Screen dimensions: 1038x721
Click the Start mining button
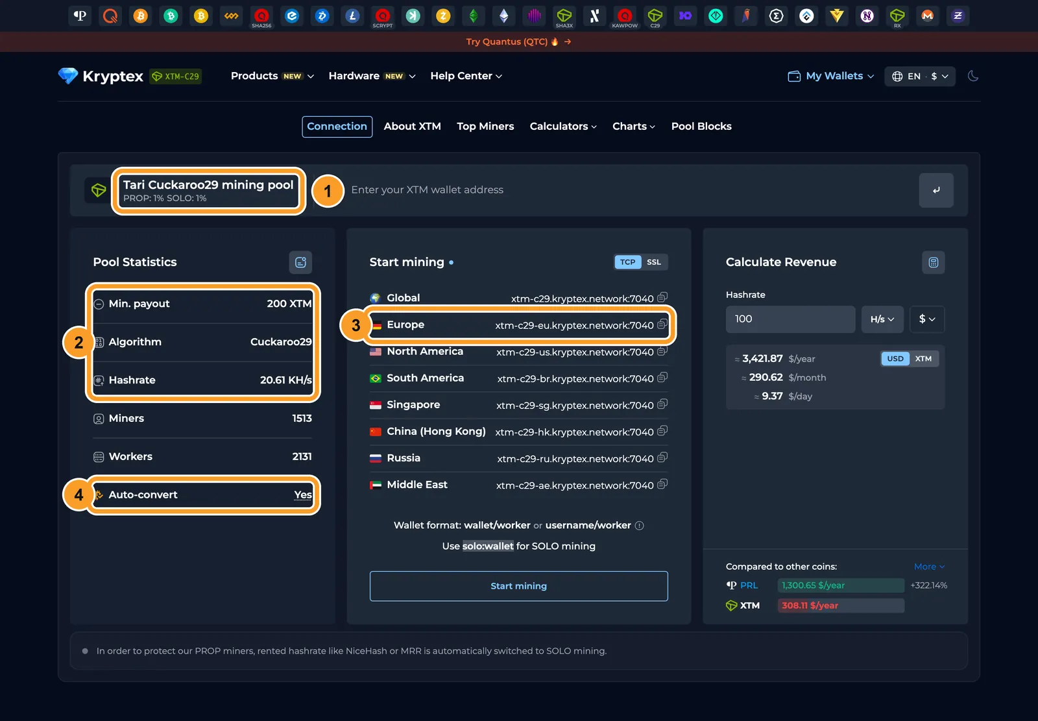point(519,586)
